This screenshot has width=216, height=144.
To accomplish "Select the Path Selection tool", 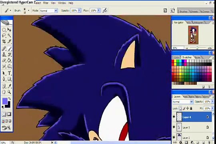I will coord(4,73).
